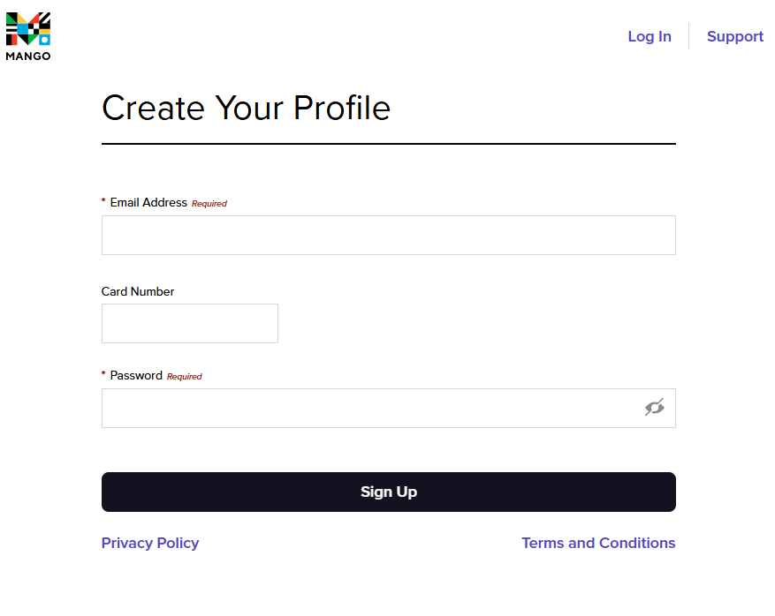Click the red asterisk before Email Address
The height and width of the screenshot is (616, 775).
pyautogui.click(x=103, y=201)
